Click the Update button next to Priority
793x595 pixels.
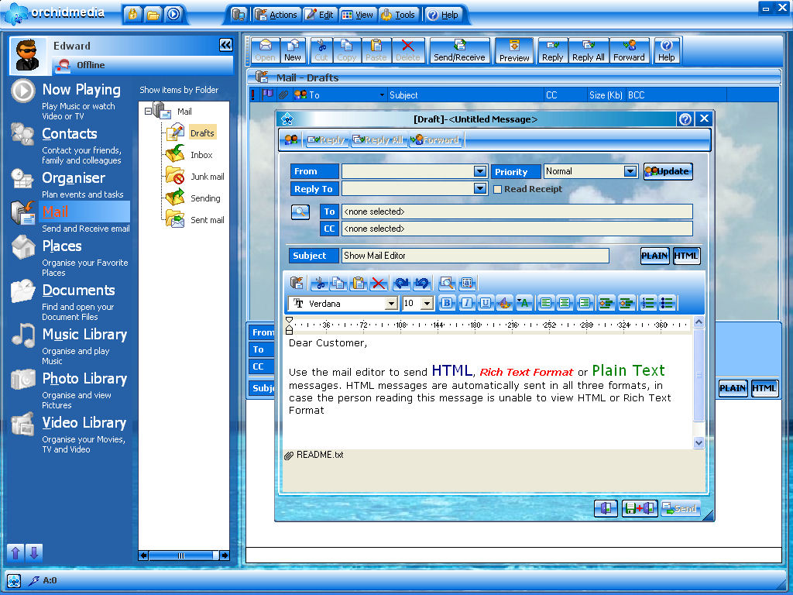click(668, 171)
